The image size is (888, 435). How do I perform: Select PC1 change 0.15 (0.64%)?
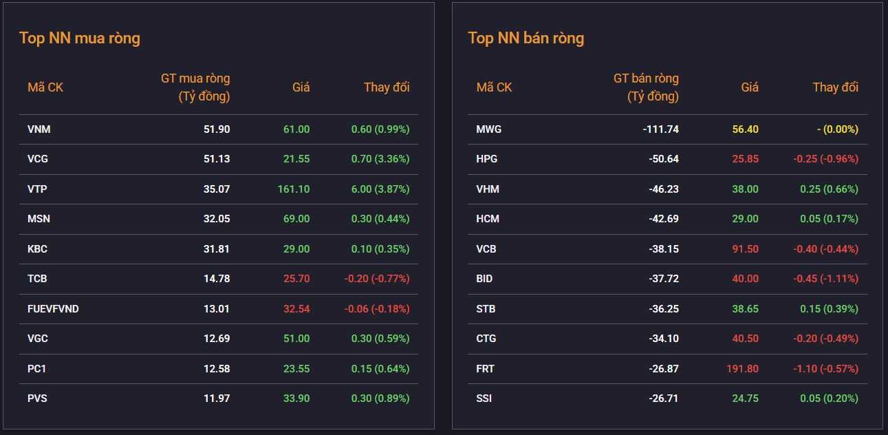coord(380,369)
